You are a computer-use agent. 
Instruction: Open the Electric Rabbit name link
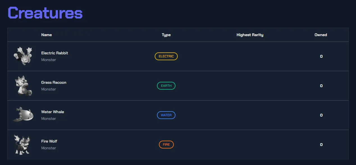coord(55,53)
